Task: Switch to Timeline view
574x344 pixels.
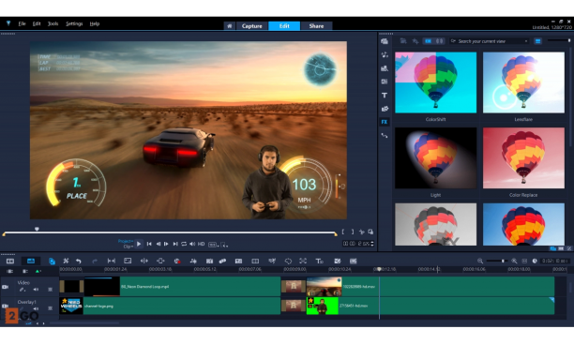Action: pyautogui.click(x=31, y=261)
